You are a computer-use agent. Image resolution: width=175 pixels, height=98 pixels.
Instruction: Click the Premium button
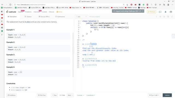(x=151, y=12)
